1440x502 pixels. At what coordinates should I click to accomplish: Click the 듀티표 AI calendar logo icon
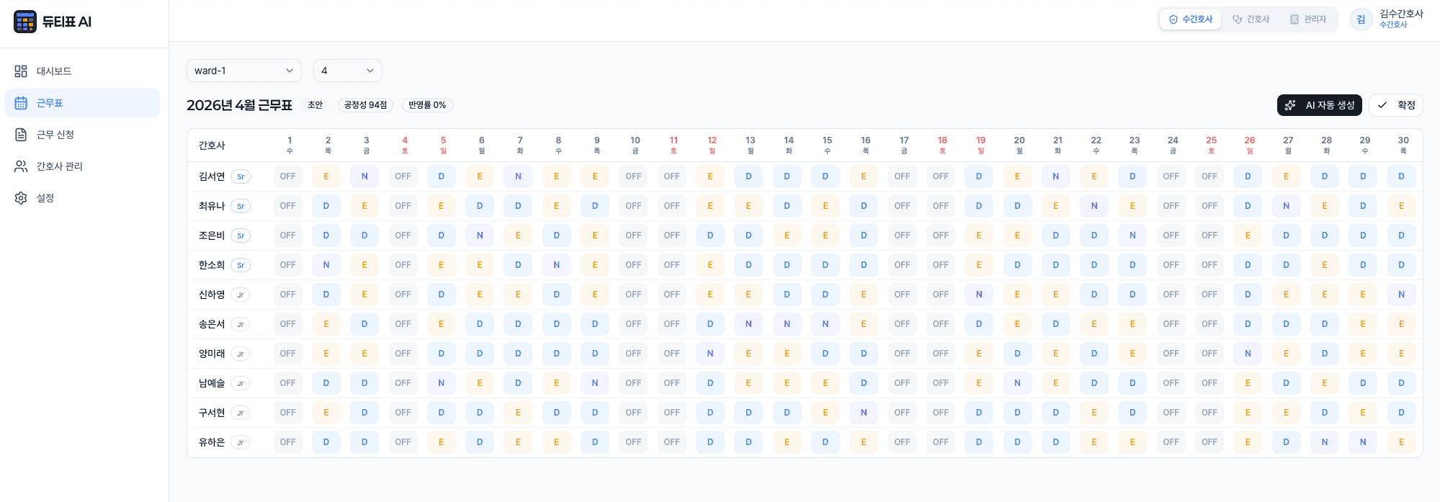(x=25, y=22)
